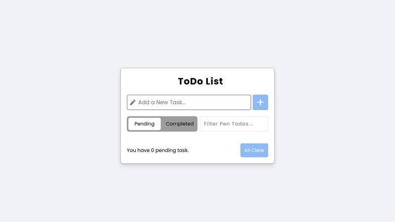Click the Filter Pen Todos search box

(234, 124)
